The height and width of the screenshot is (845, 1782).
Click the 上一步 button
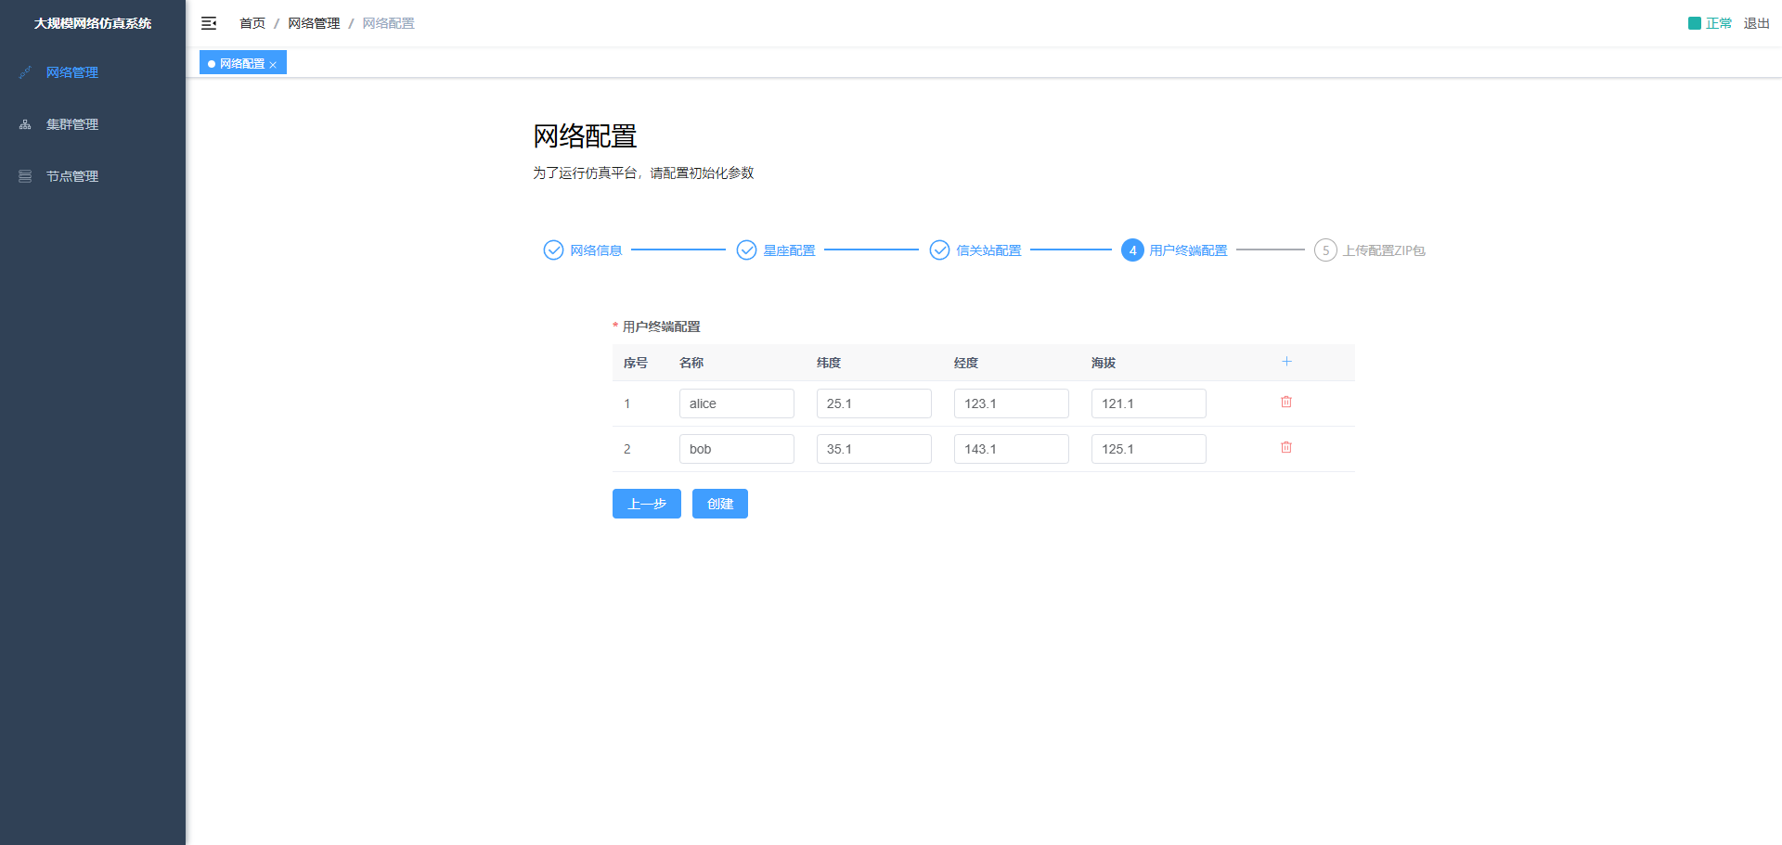pyautogui.click(x=646, y=504)
